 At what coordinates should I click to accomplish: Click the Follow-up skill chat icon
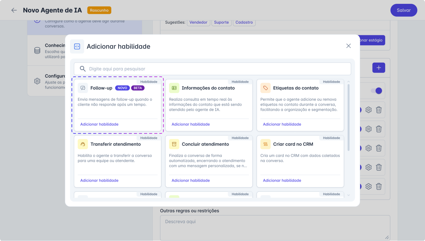point(83,88)
